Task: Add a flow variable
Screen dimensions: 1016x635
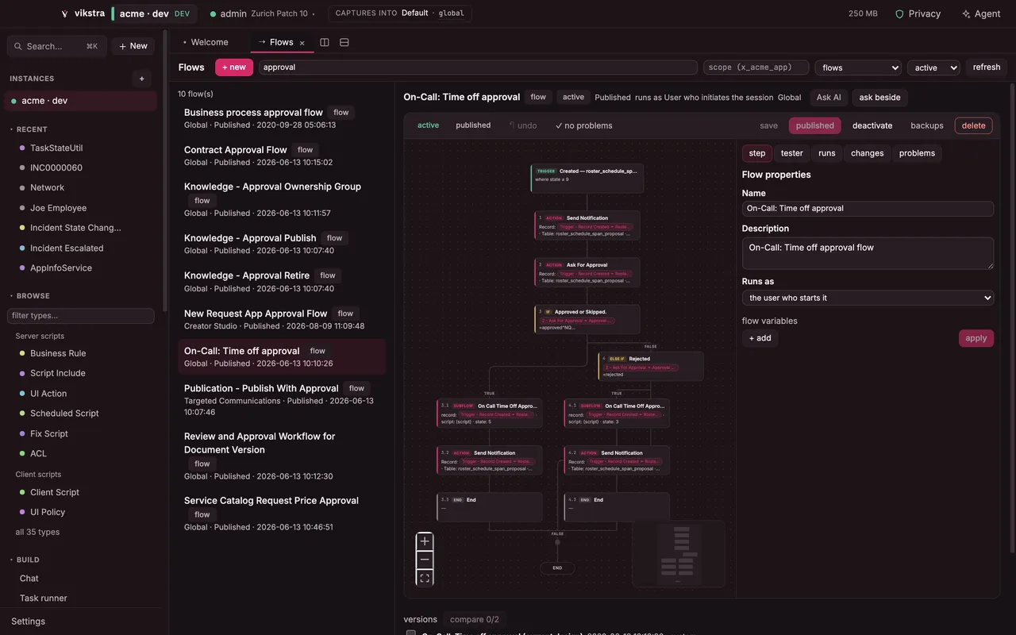Action: click(x=760, y=338)
